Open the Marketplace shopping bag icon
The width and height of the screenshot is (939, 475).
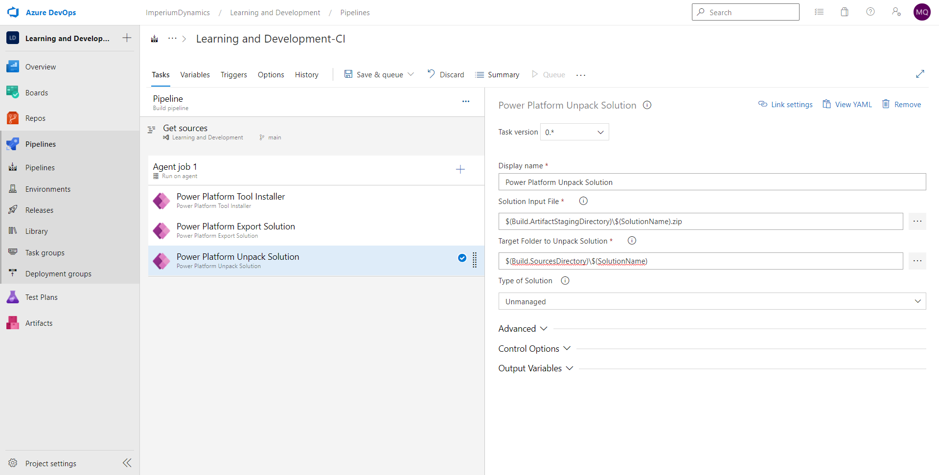point(844,11)
